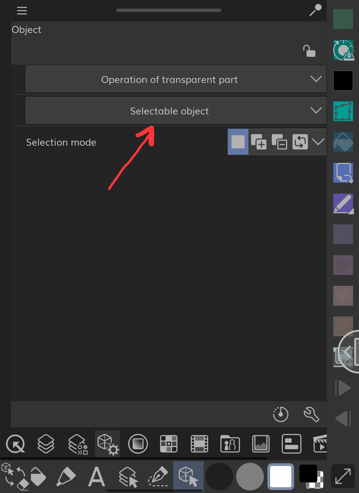
Task: Click the wrench settings icon in the tool property panel
Action: (x=311, y=414)
